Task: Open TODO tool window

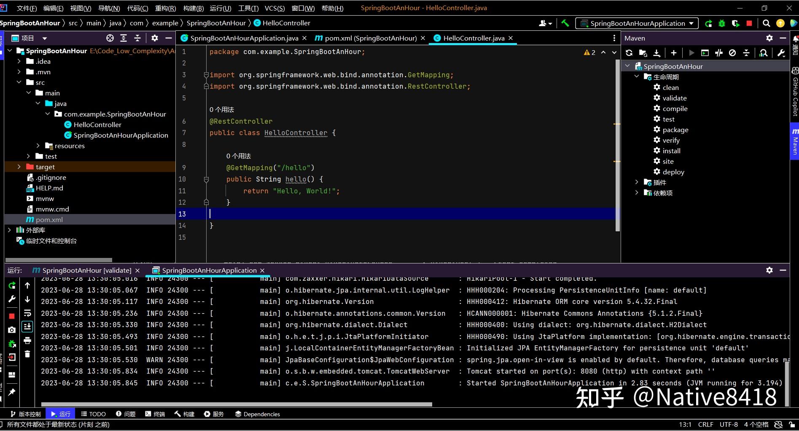Action: [93, 414]
